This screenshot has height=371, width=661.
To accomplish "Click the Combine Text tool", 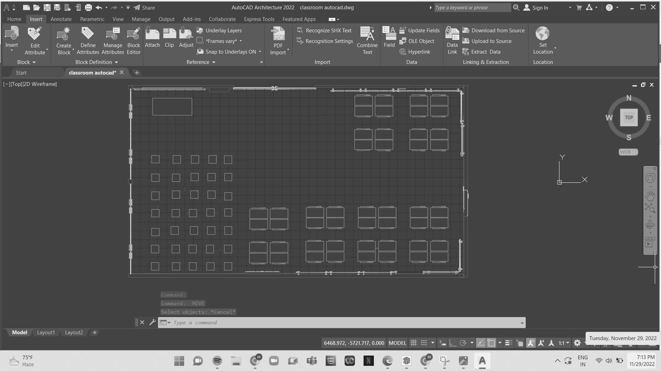I will click(367, 41).
